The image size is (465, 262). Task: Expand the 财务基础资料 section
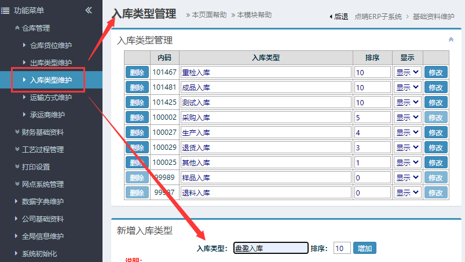pos(42,132)
